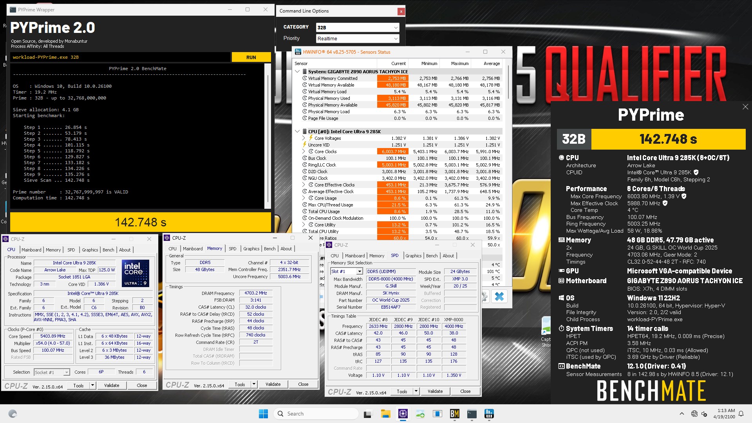Click the System Timers clock icon in BenchMate
The width and height of the screenshot is (752, 423).
561,329
